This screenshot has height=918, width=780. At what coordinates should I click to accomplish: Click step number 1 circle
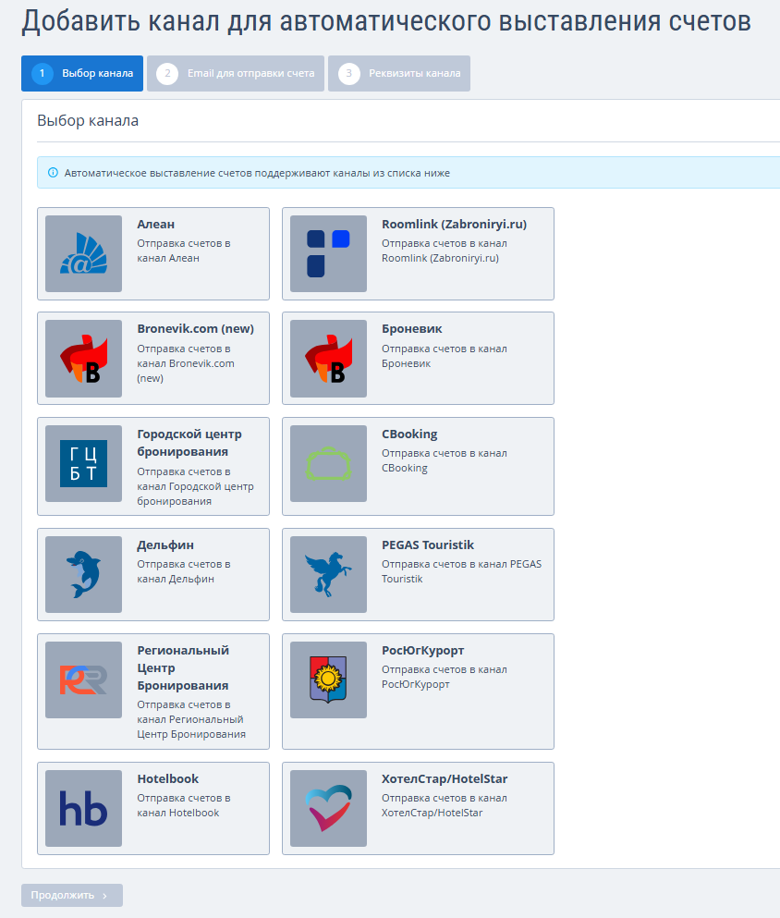click(x=43, y=73)
